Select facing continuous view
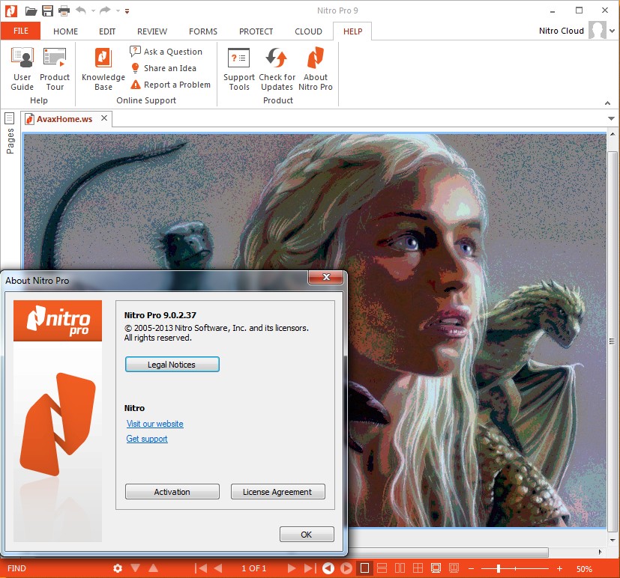This screenshot has height=578, width=620. click(418, 568)
